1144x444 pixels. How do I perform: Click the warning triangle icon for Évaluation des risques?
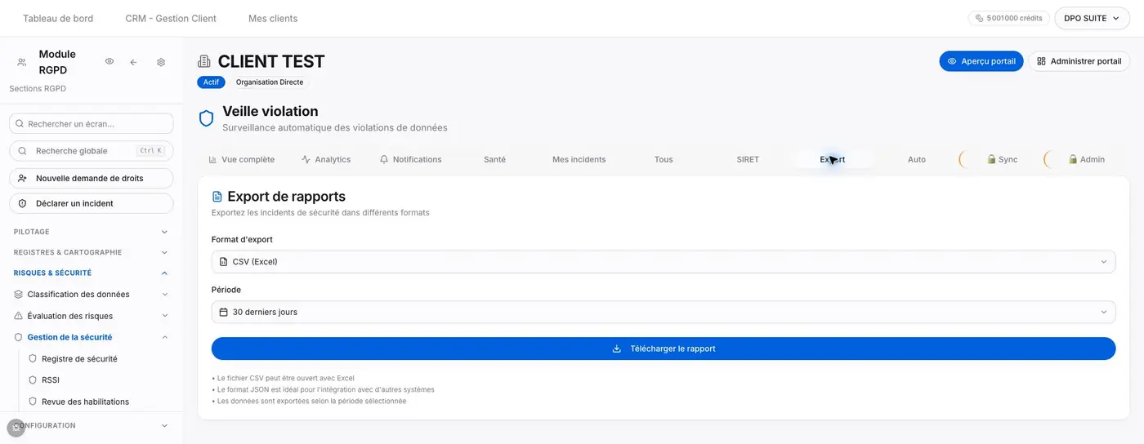(19, 316)
